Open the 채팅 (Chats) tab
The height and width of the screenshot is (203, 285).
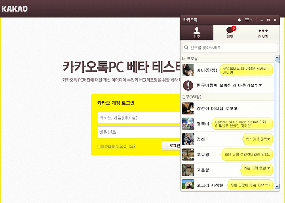click(230, 32)
